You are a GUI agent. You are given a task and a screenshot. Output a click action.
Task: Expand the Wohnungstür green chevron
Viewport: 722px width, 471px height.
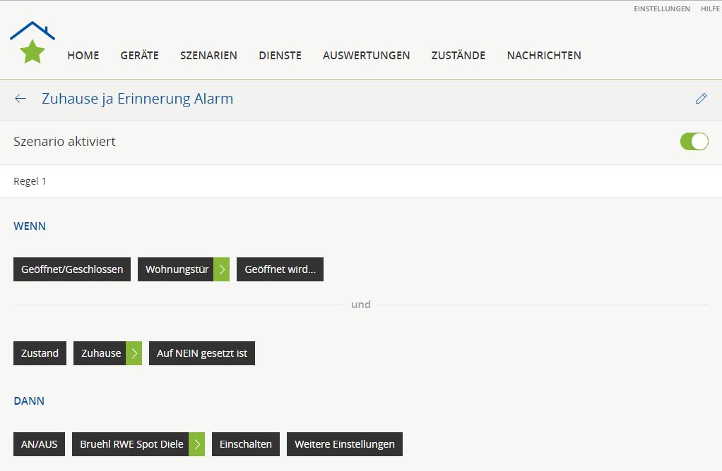click(222, 269)
